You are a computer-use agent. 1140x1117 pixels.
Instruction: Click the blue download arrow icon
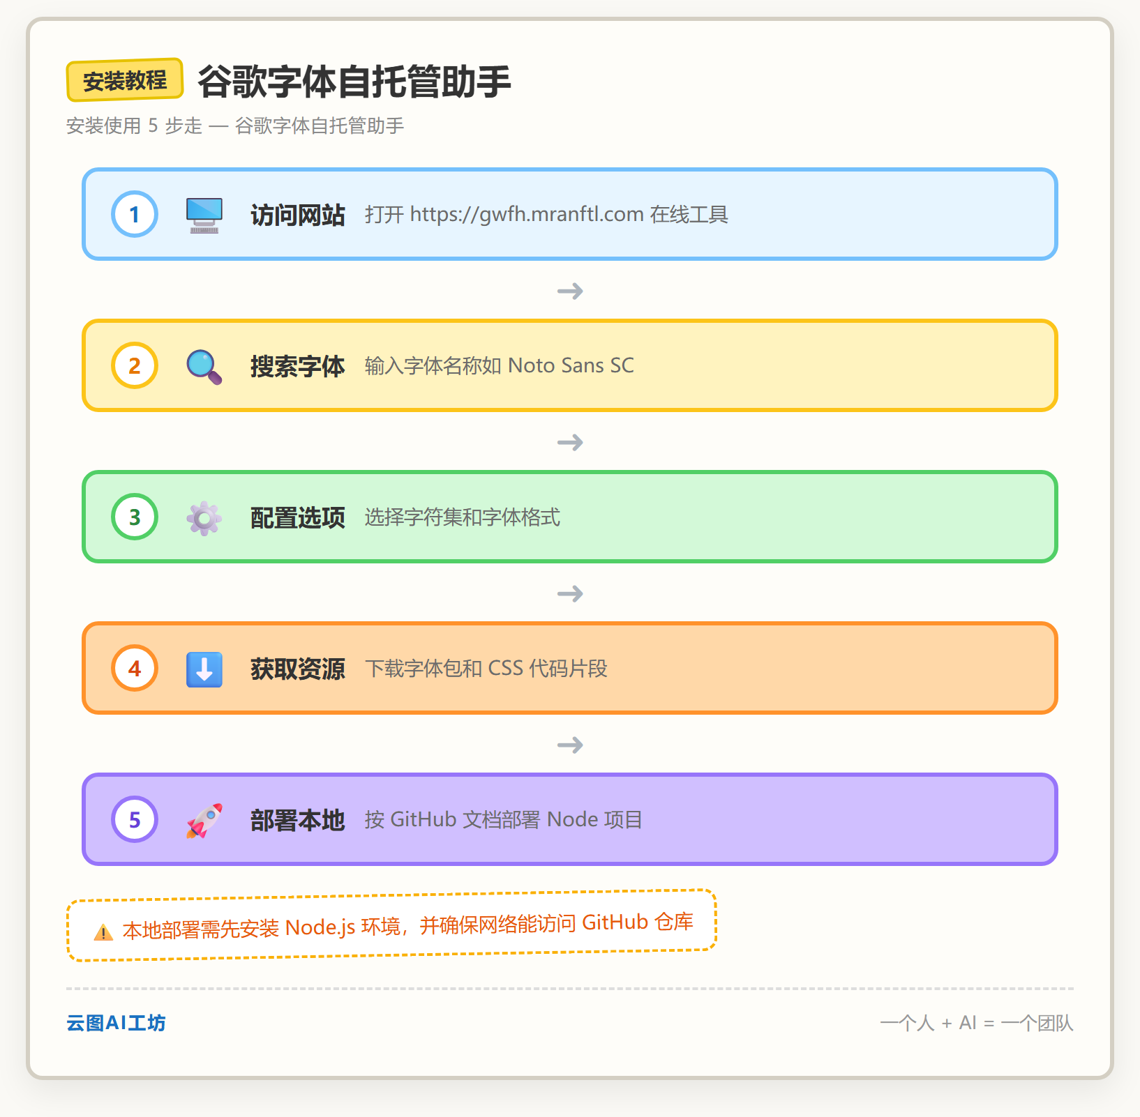[204, 669]
